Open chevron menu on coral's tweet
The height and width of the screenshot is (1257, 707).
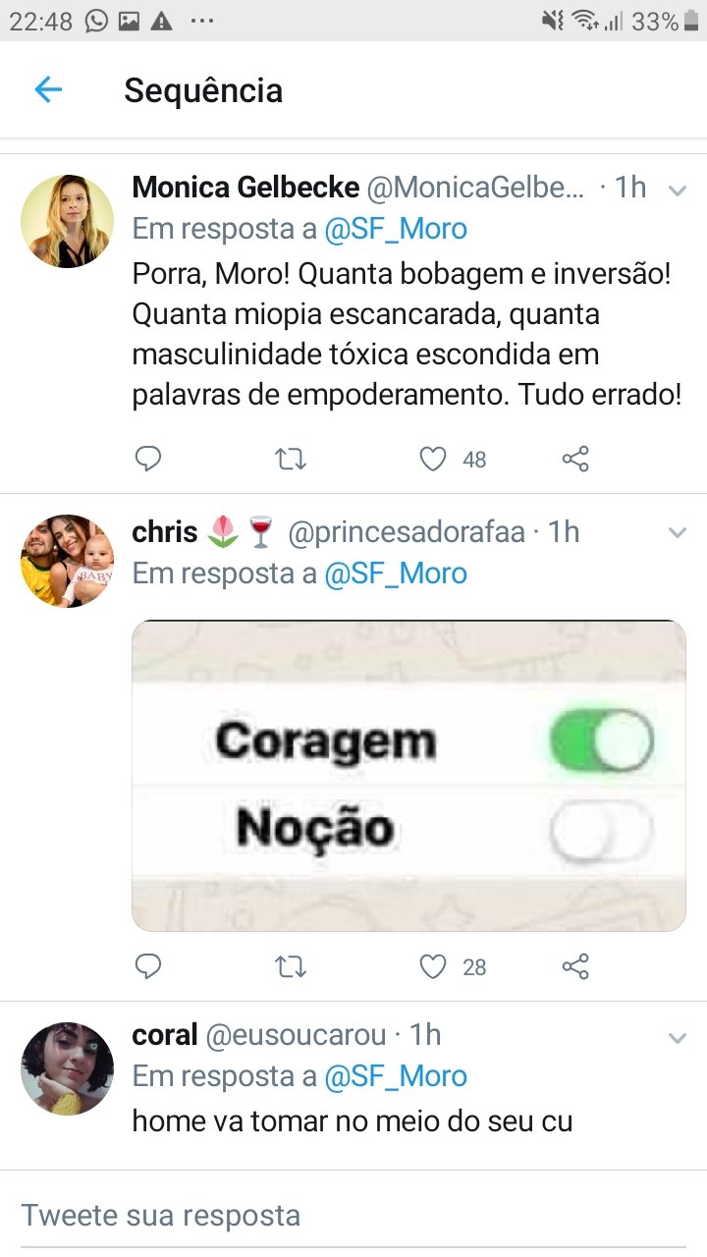tap(677, 1037)
